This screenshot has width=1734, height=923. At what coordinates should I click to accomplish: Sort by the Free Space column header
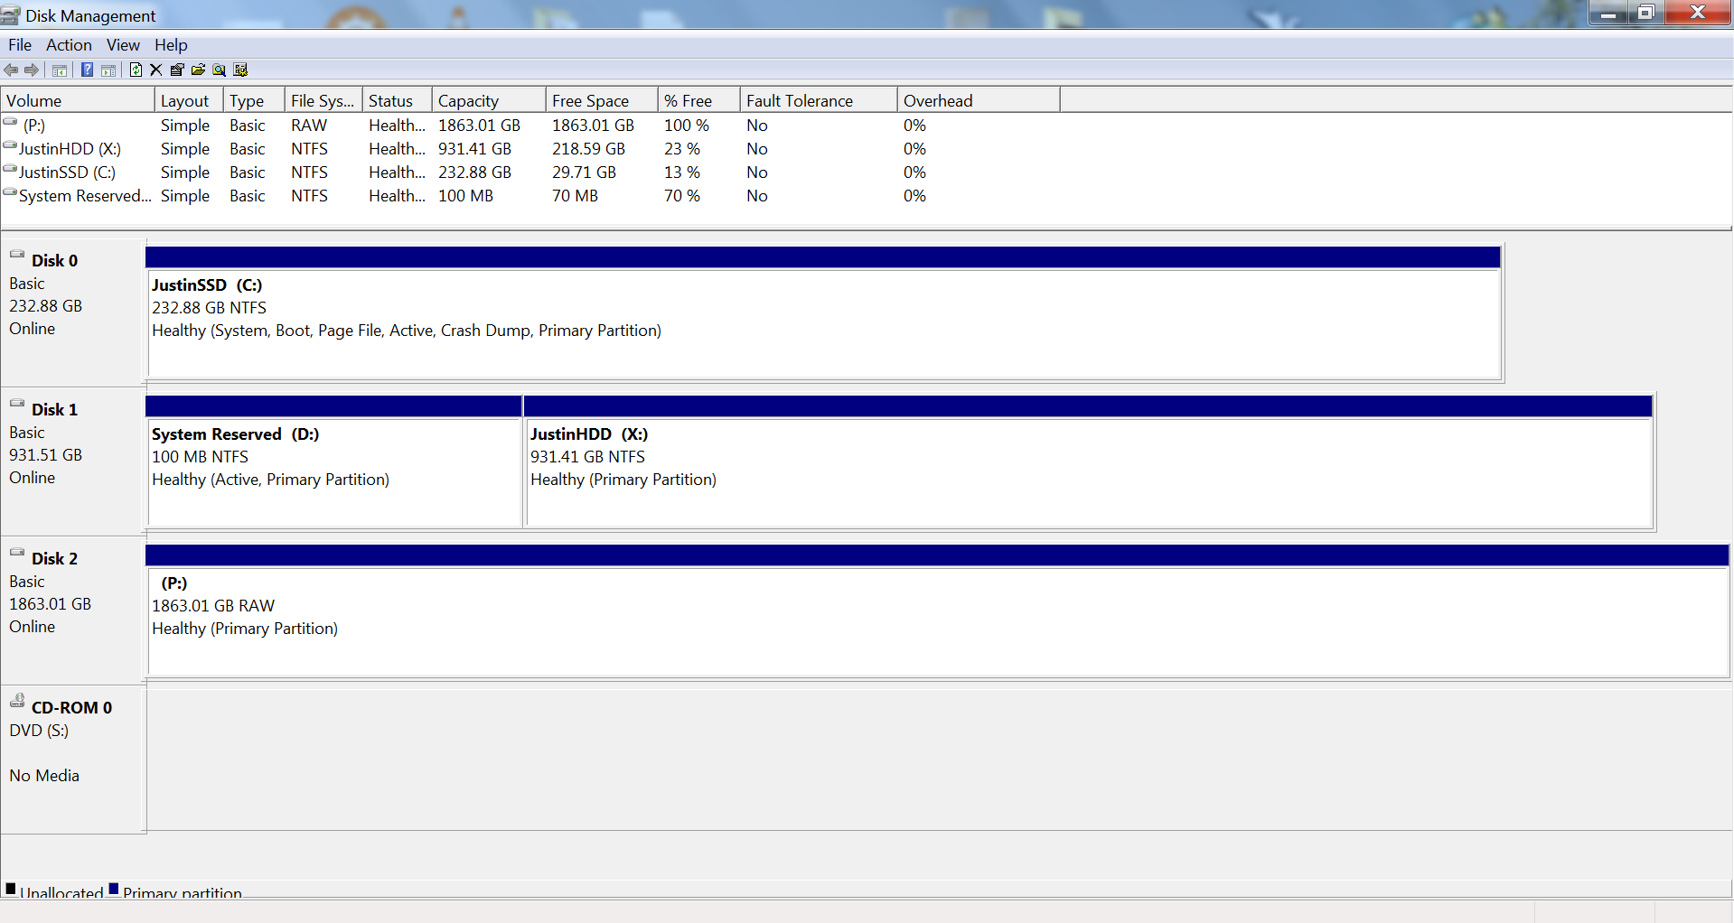pos(602,100)
